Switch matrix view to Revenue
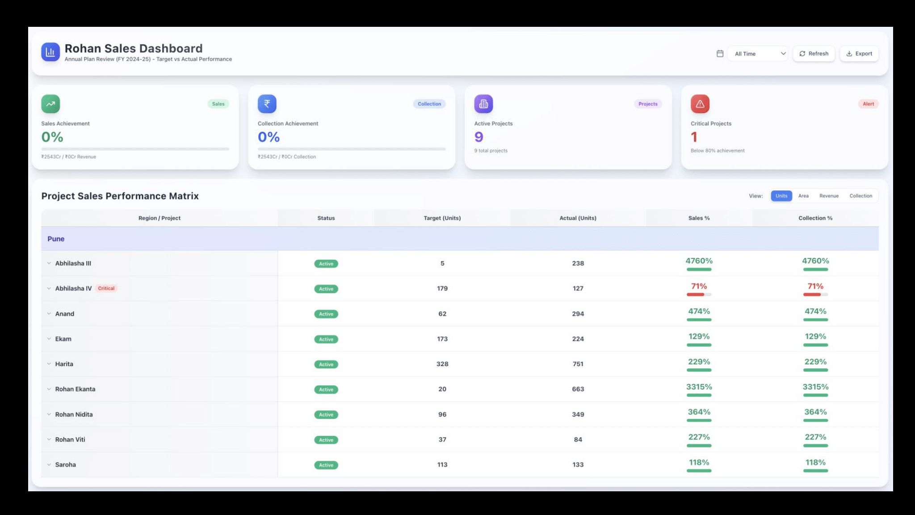This screenshot has width=915, height=515. pyautogui.click(x=829, y=196)
